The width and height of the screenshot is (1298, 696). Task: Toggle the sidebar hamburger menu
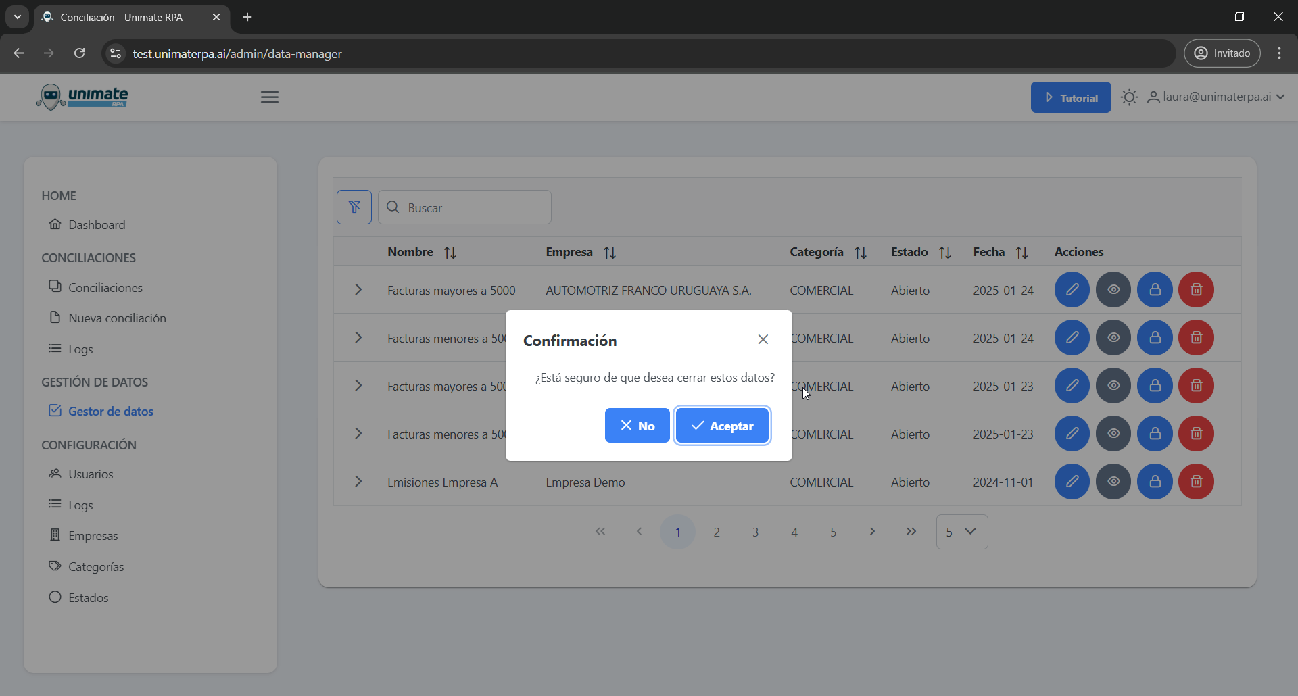click(x=270, y=97)
